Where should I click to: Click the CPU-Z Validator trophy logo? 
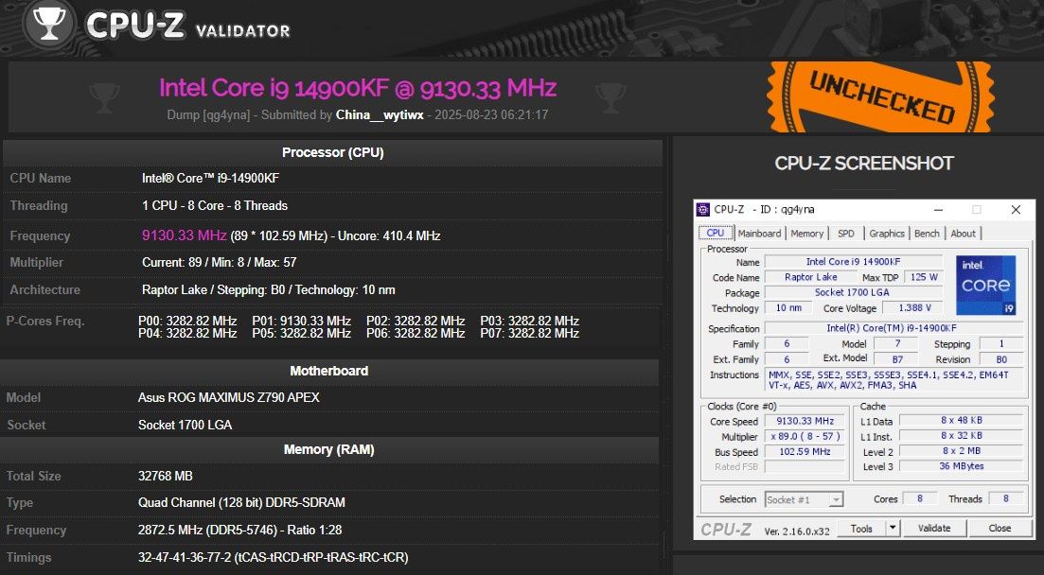49,26
